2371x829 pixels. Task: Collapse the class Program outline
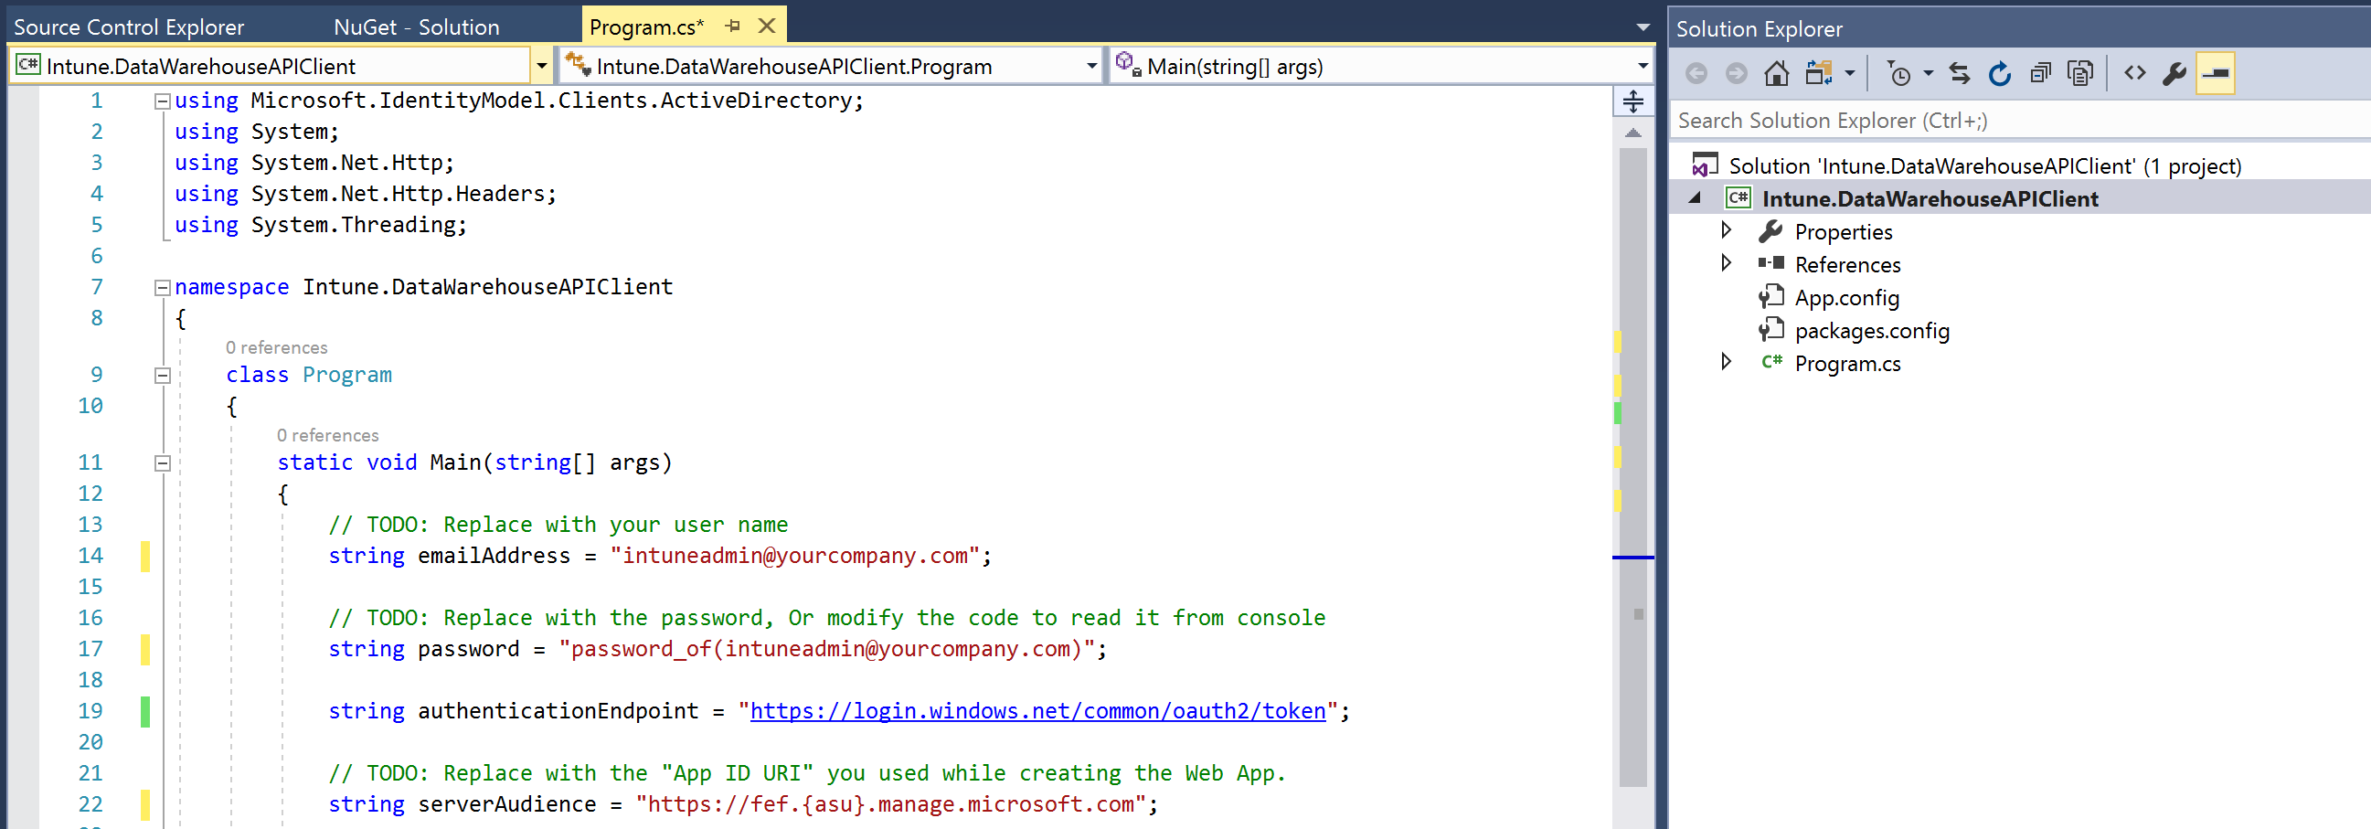[162, 376]
